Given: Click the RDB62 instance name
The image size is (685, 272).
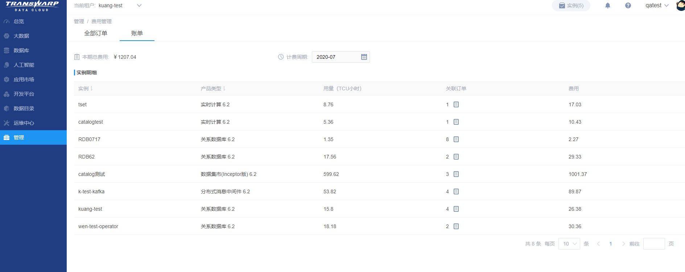Looking at the screenshot, I should click(86, 157).
